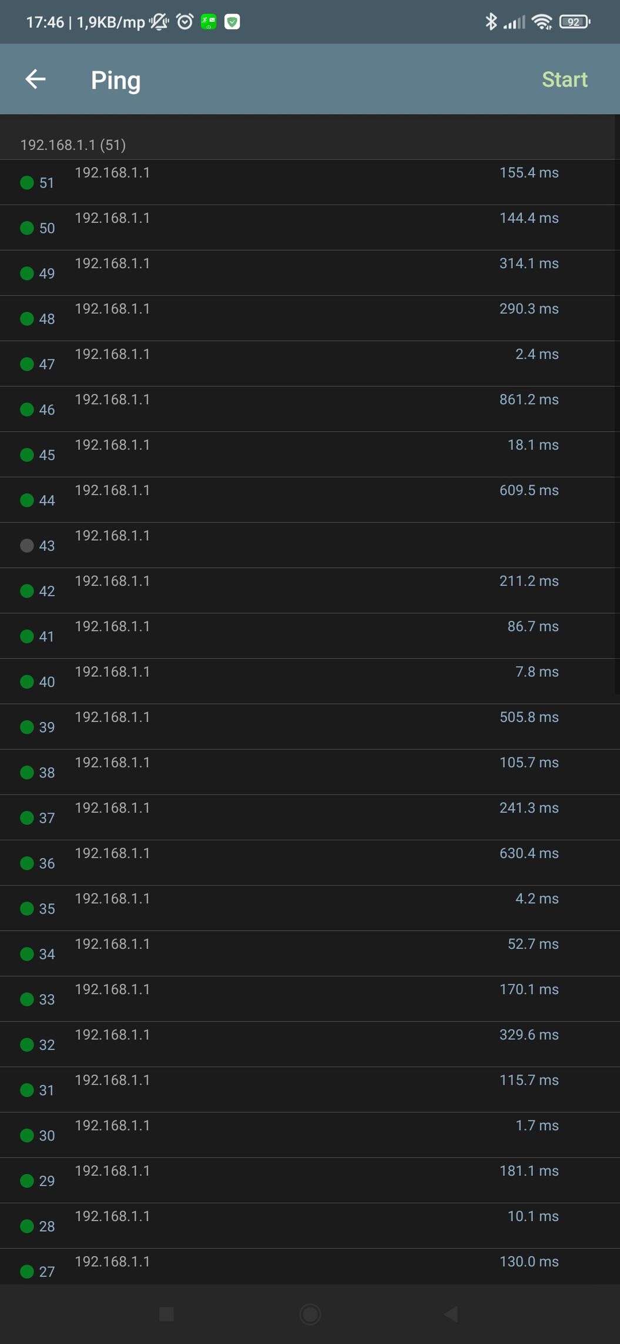Tap the alarm clock status icon

click(185, 22)
